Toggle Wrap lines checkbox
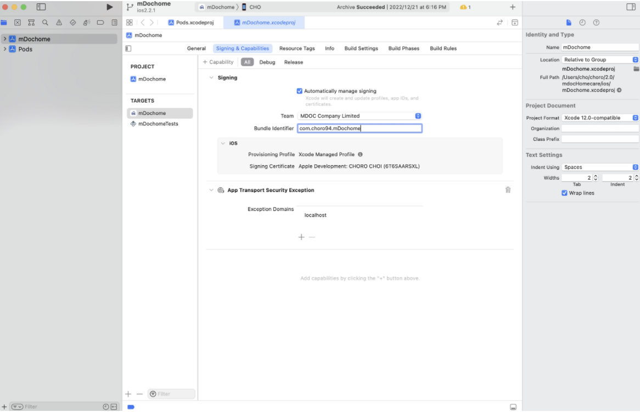The image size is (640, 412). pyautogui.click(x=564, y=193)
